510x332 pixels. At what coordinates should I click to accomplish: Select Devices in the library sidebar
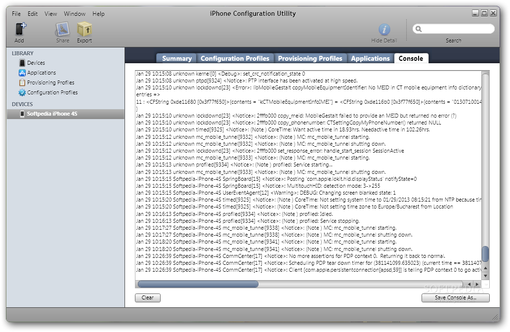pyautogui.click(x=36, y=63)
